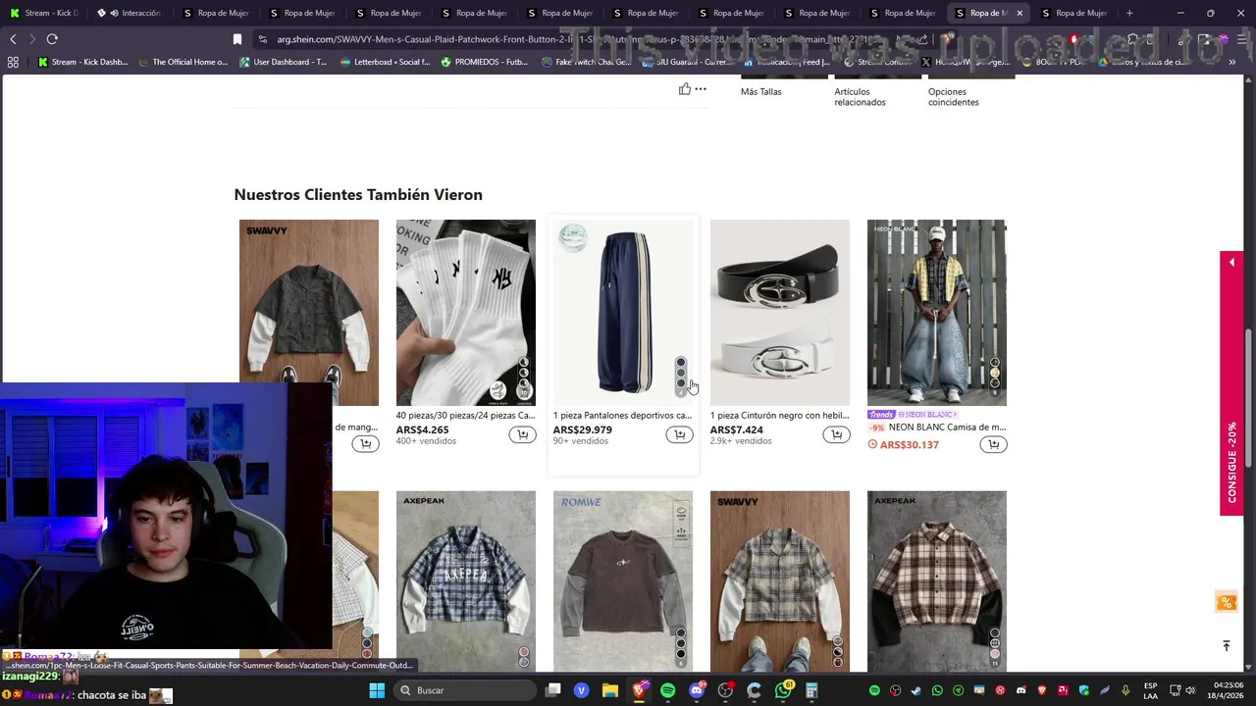Open the Stream - Kick Dashb... bookmark

(82, 62)
